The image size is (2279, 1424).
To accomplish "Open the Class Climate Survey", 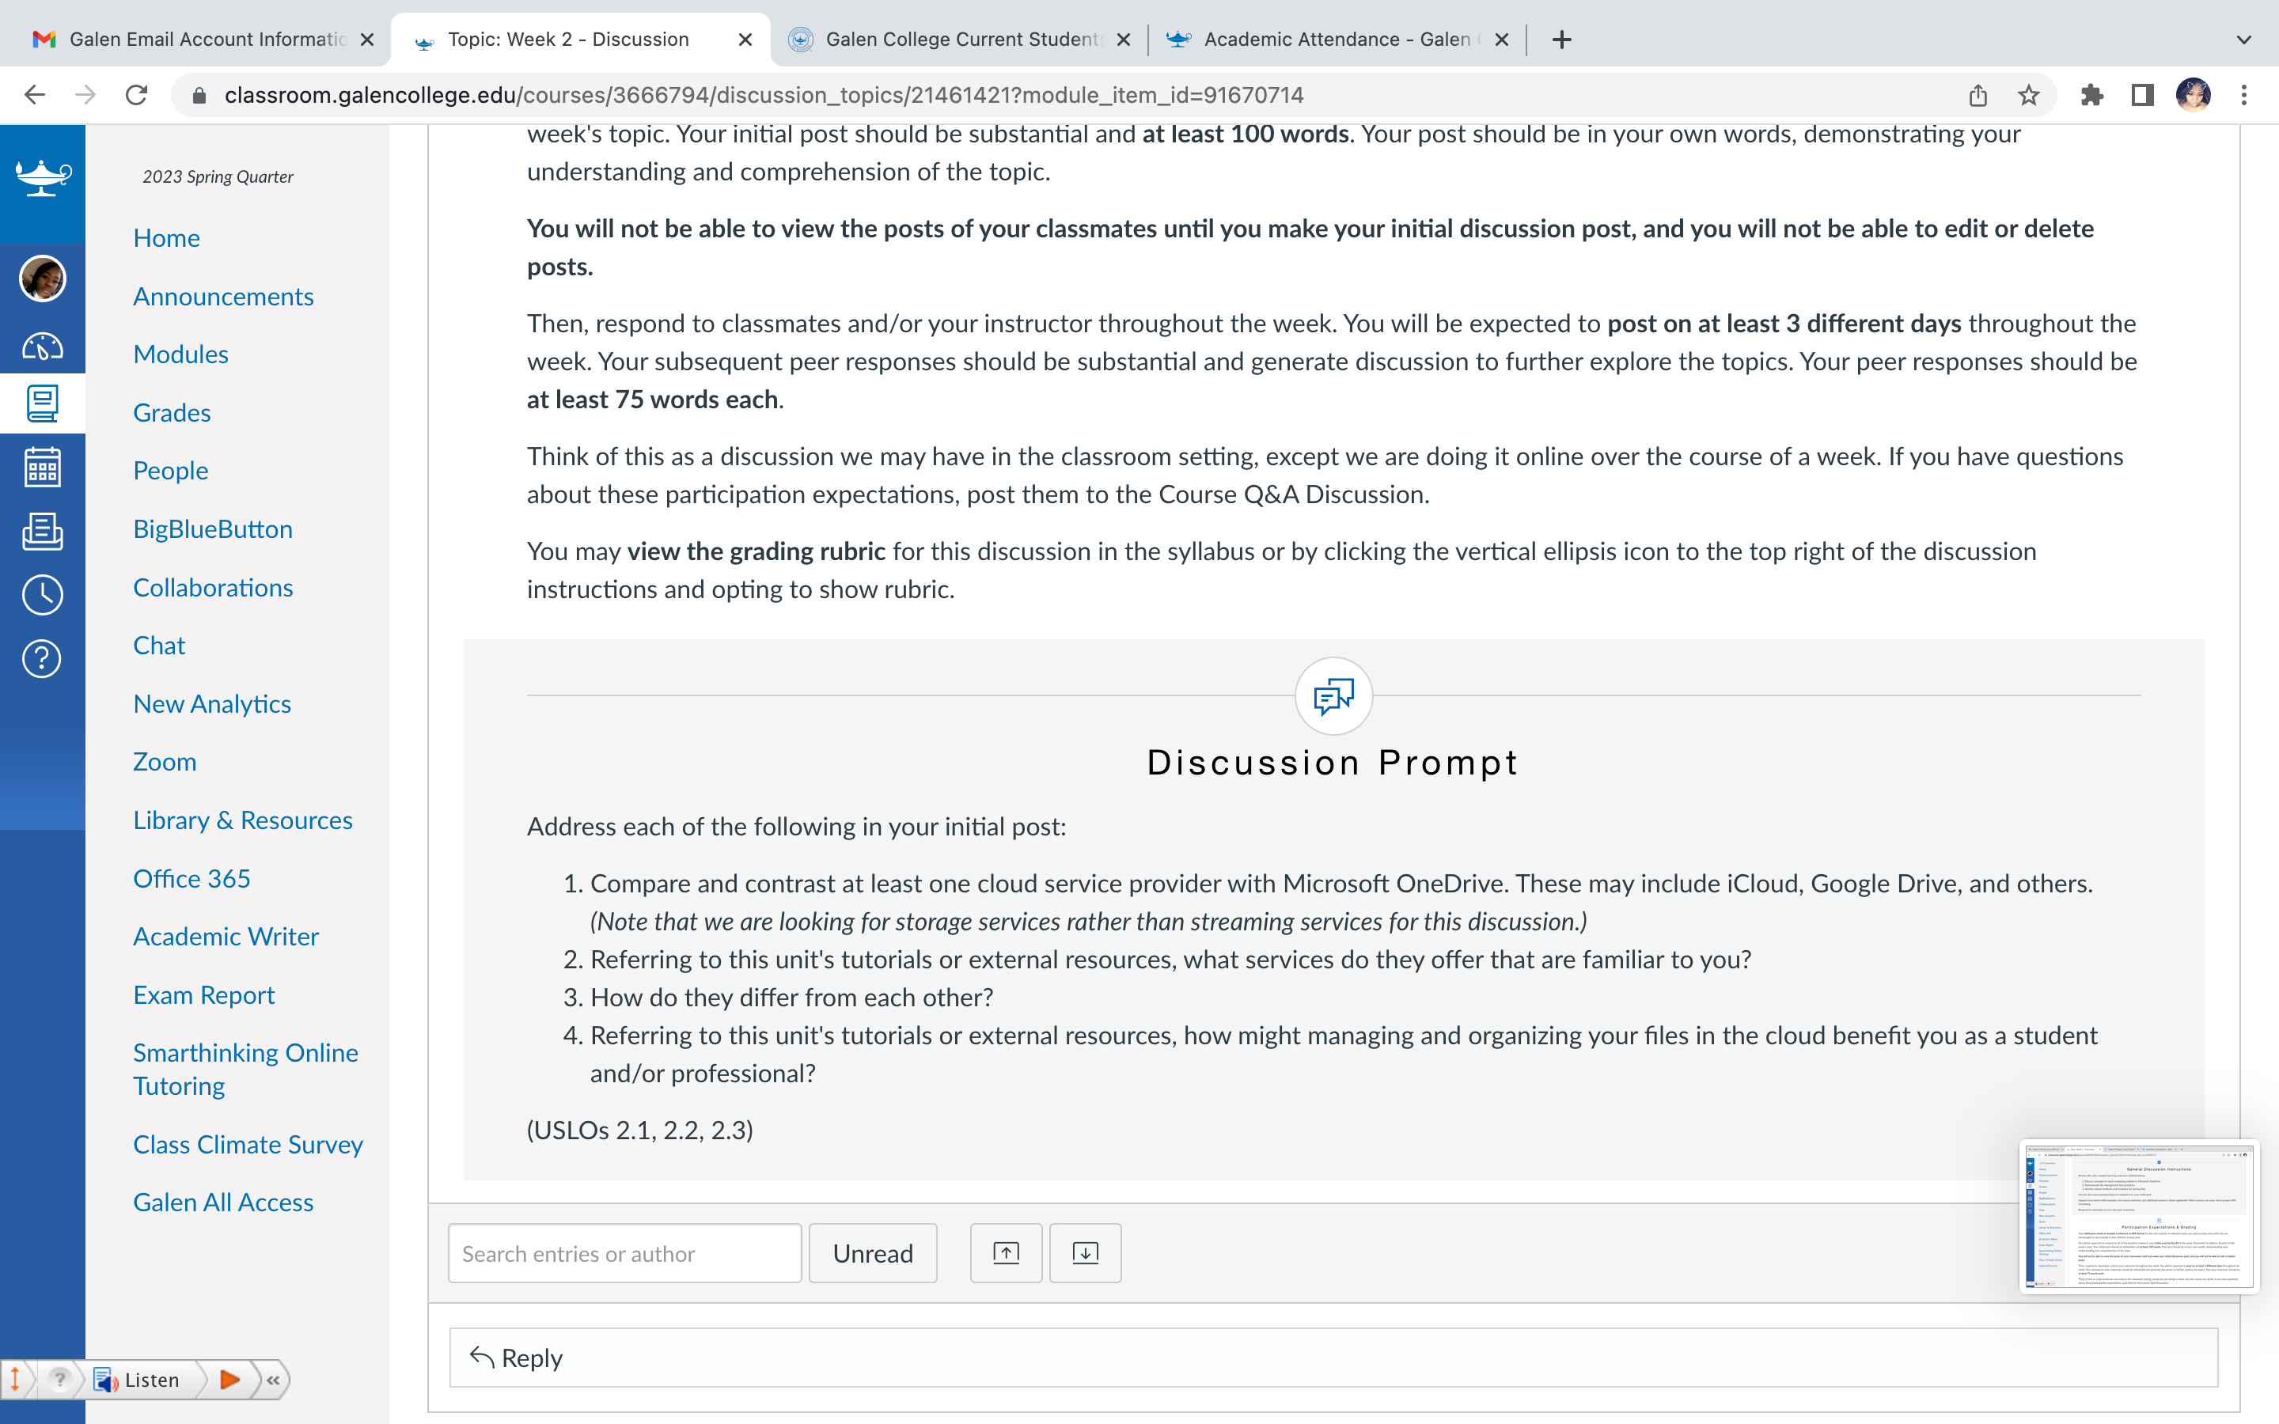I will pos(248,1146).
